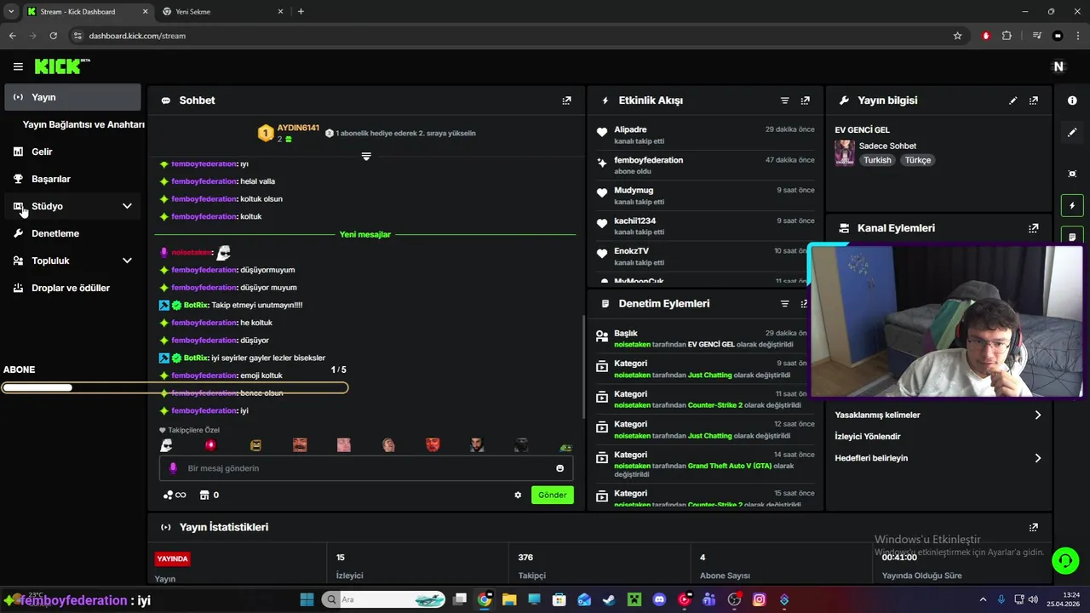The width and height of the screenshot is (1090, 613).
Task: Pop out the Kanal Eylemleri panel
Action: point(1034,228)
